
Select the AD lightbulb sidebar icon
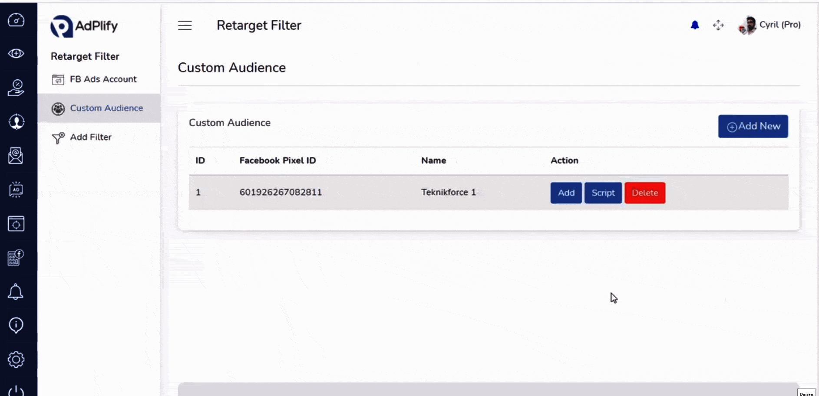(x=16, y=190)
